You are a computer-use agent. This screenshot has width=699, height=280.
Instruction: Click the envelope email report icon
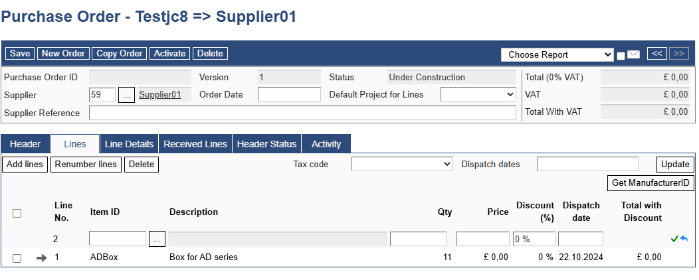(x=633, y=55)
